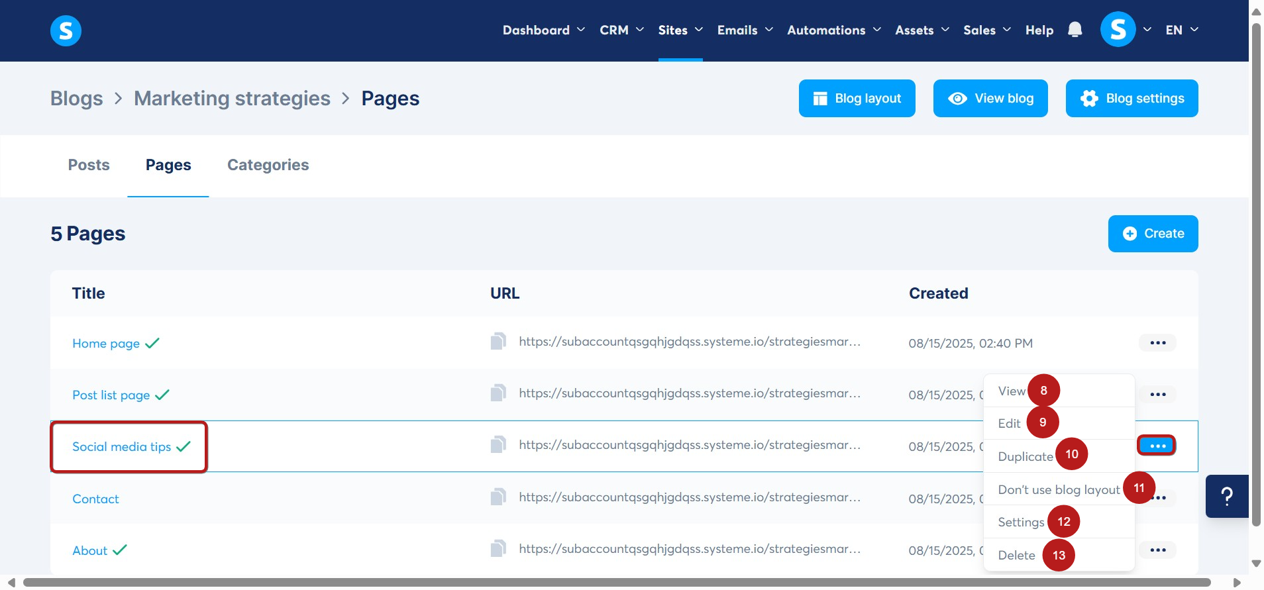Open the help question mark widget
This screenshot has height=590, width=1264.
pyautogui.click(x=1227, y=496)
